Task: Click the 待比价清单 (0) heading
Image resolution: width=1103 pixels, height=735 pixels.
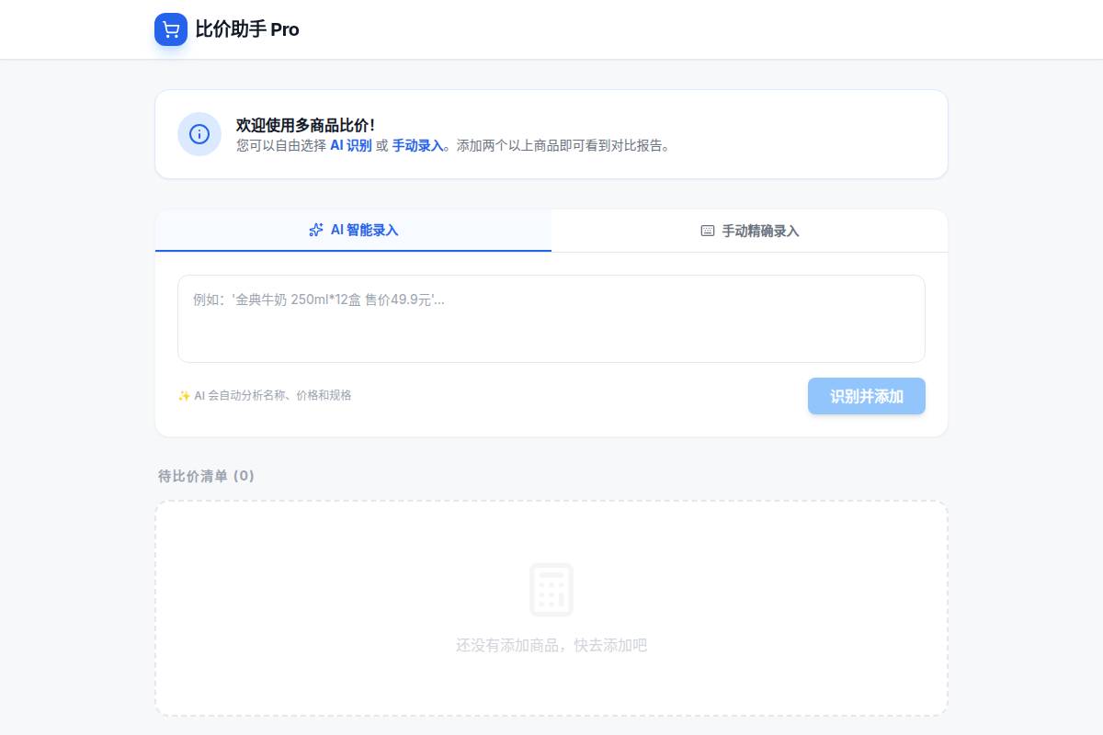Action: (206, 476)
